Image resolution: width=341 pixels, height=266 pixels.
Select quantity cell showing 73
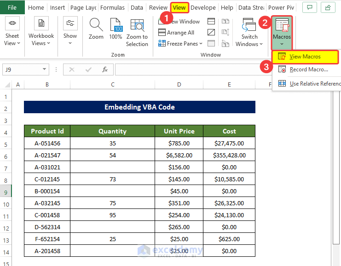pyautogui.click(x=112, y=179)
